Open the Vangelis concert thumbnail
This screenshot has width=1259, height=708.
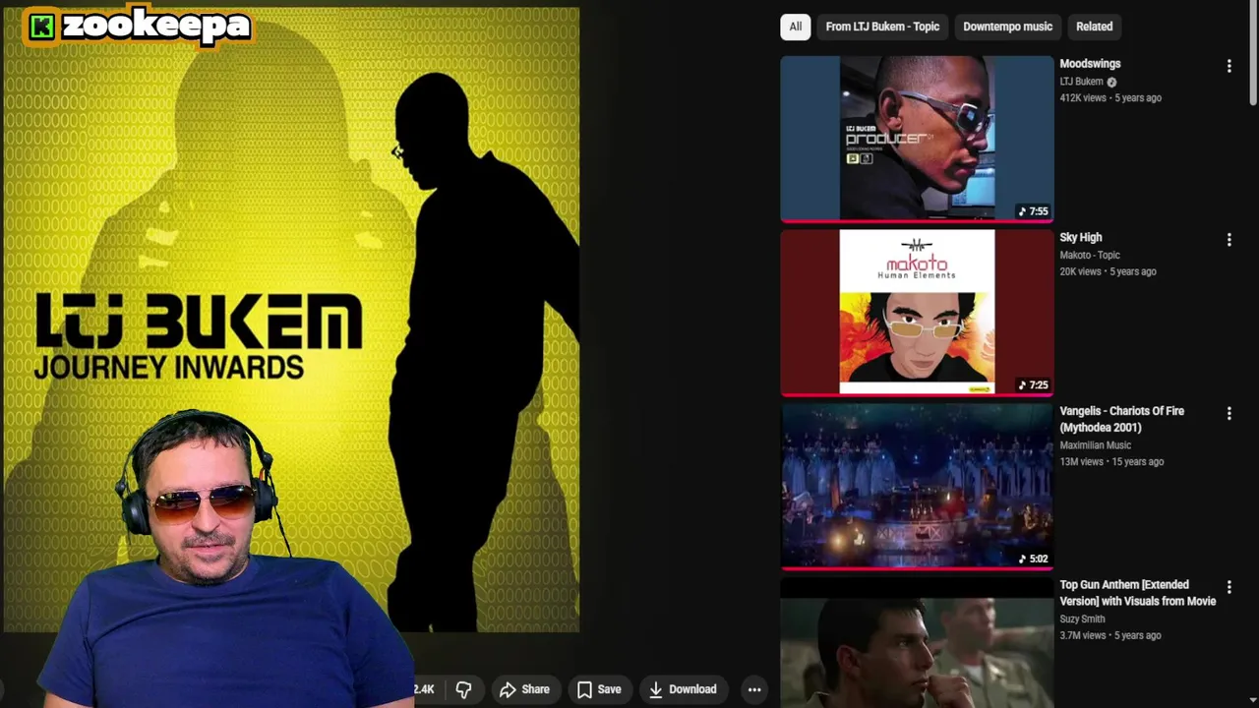point(917,486)
